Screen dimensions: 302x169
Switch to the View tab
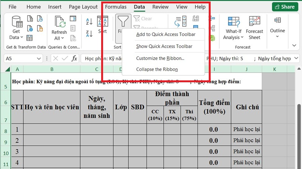tap(182, 7)
